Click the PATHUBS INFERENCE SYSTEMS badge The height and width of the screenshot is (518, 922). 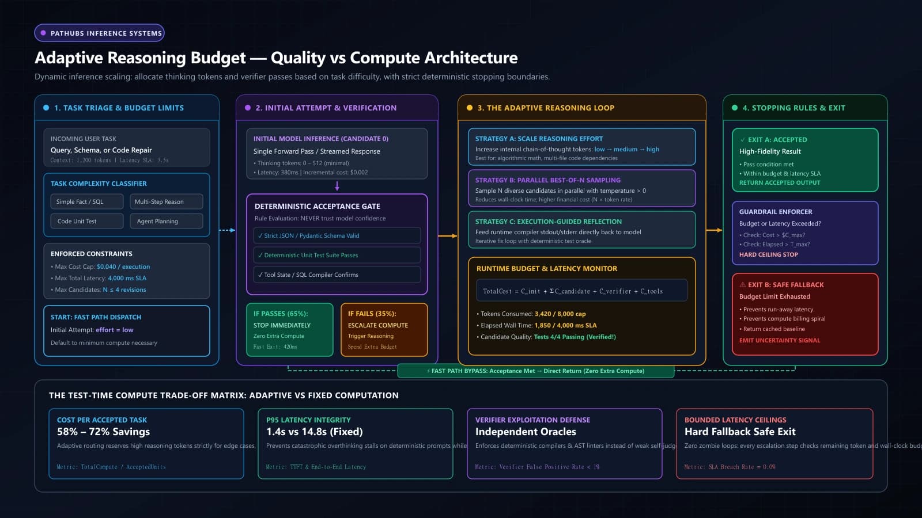point(99,33)
